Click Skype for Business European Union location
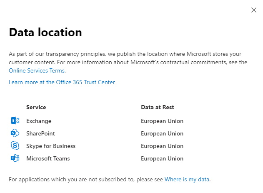Viewport: 263px width, 193px height. (162, 146)
